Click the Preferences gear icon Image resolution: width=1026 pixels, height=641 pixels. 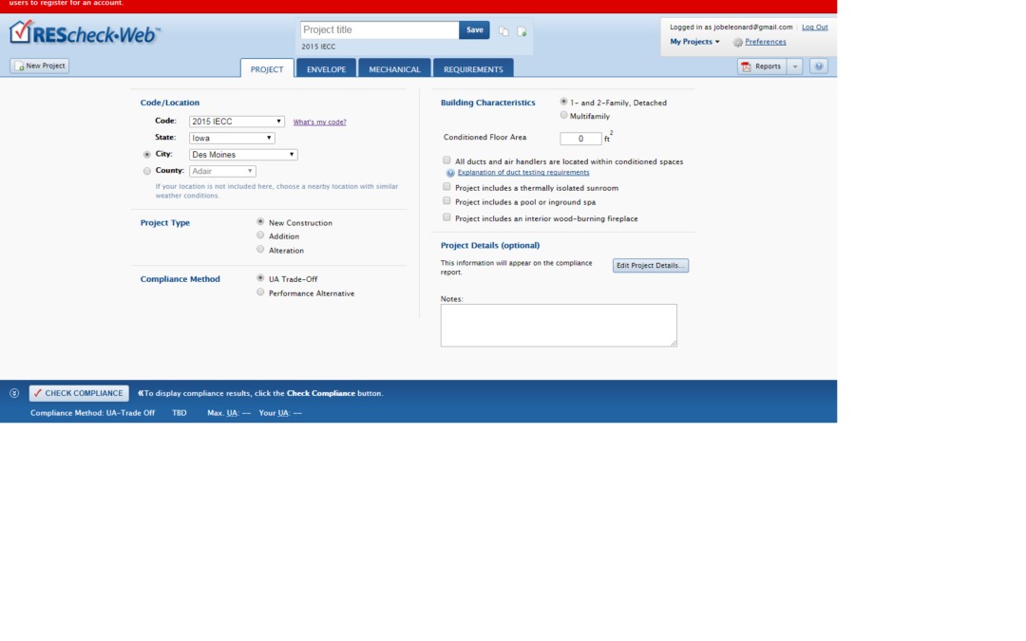coord(738,43)
